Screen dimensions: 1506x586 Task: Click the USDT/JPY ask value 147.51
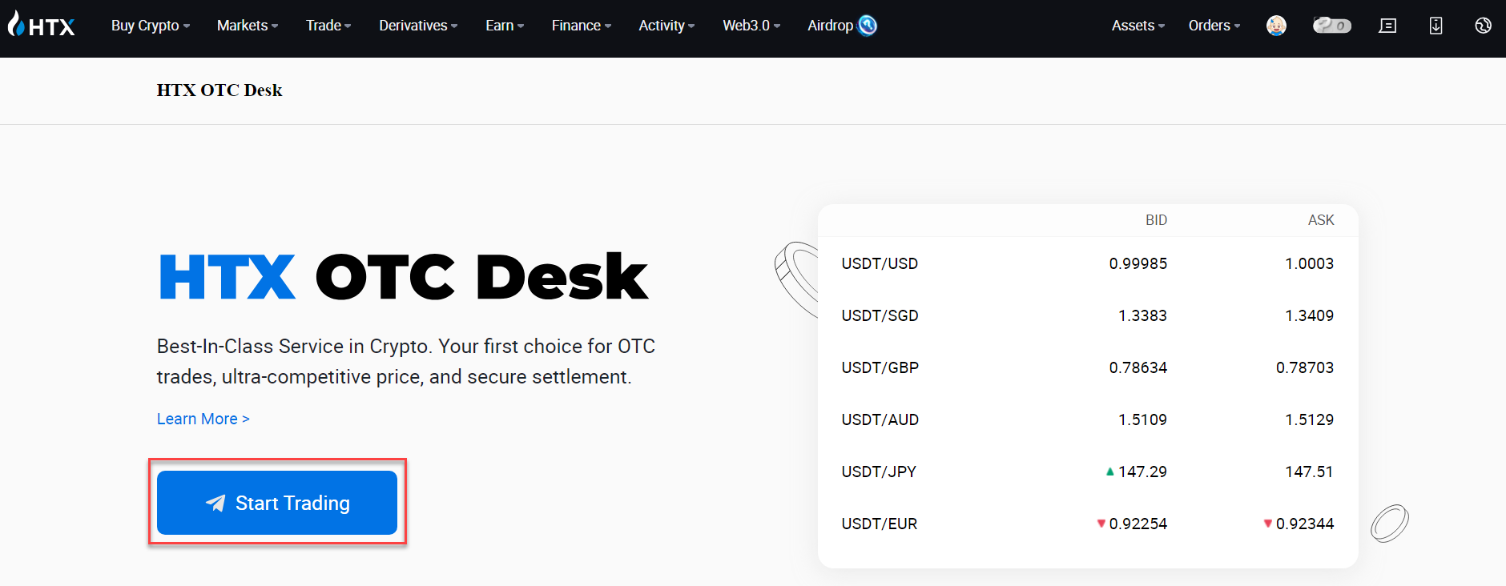click(1309, 472)
